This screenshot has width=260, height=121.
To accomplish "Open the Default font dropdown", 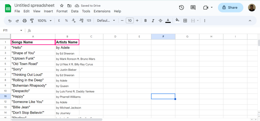I will (x=106, y=21).
